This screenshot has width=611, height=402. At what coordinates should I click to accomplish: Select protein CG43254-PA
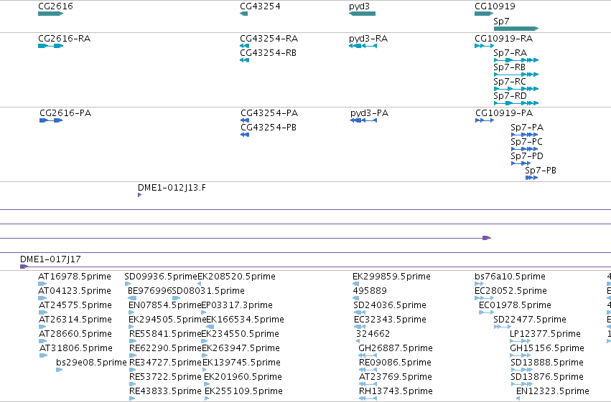click(245, 120)
